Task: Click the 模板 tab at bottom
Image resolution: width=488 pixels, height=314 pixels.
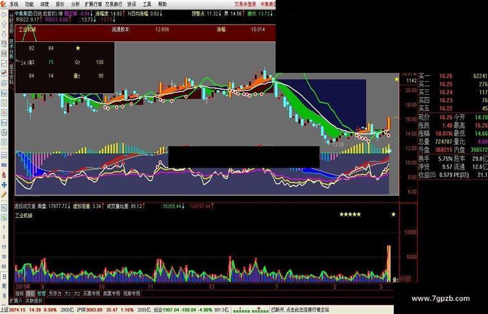Action: click(x=30, y=293)
